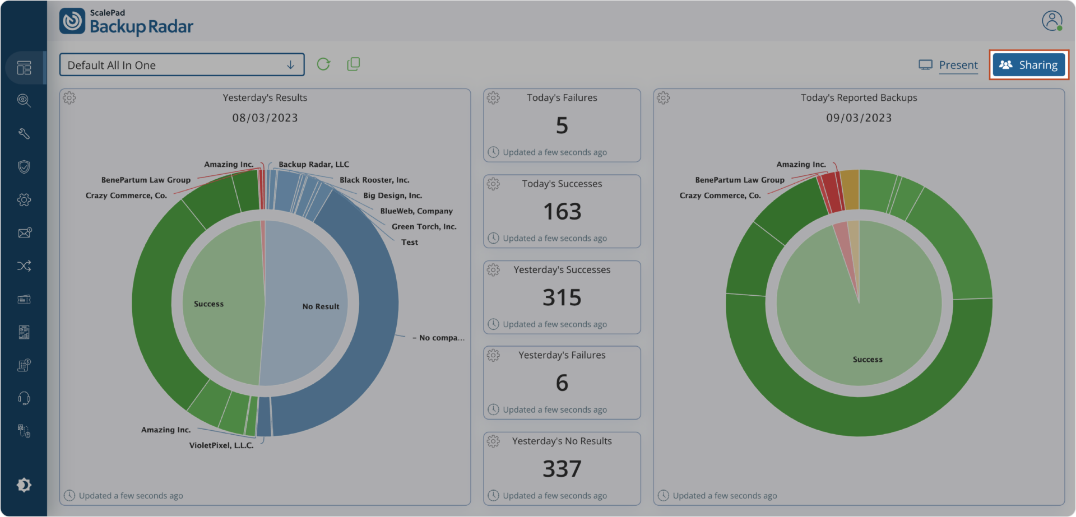Open the chart report sidebar icon

coord(24,332)
